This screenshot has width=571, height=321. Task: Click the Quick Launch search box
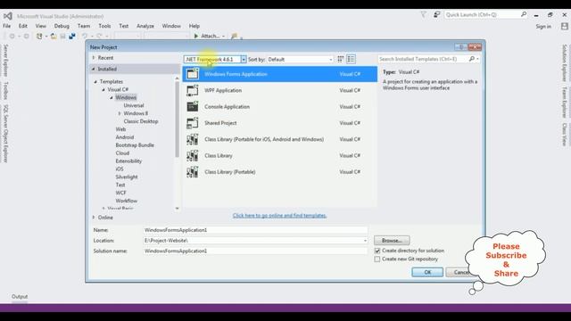[x=482, y=14]
